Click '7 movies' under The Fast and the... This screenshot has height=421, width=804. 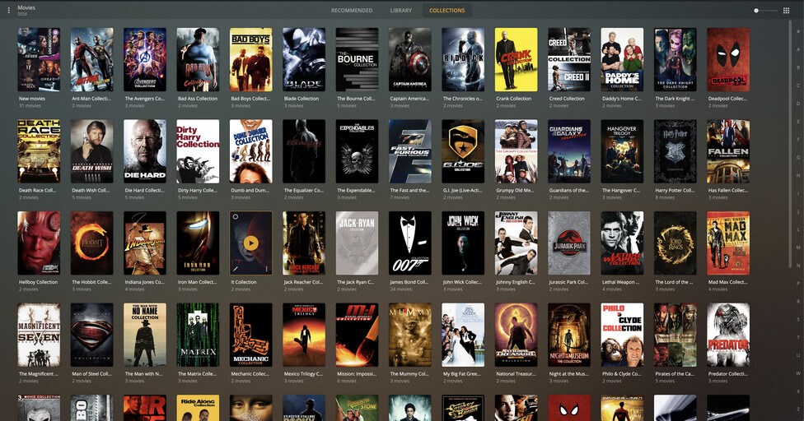400,197
